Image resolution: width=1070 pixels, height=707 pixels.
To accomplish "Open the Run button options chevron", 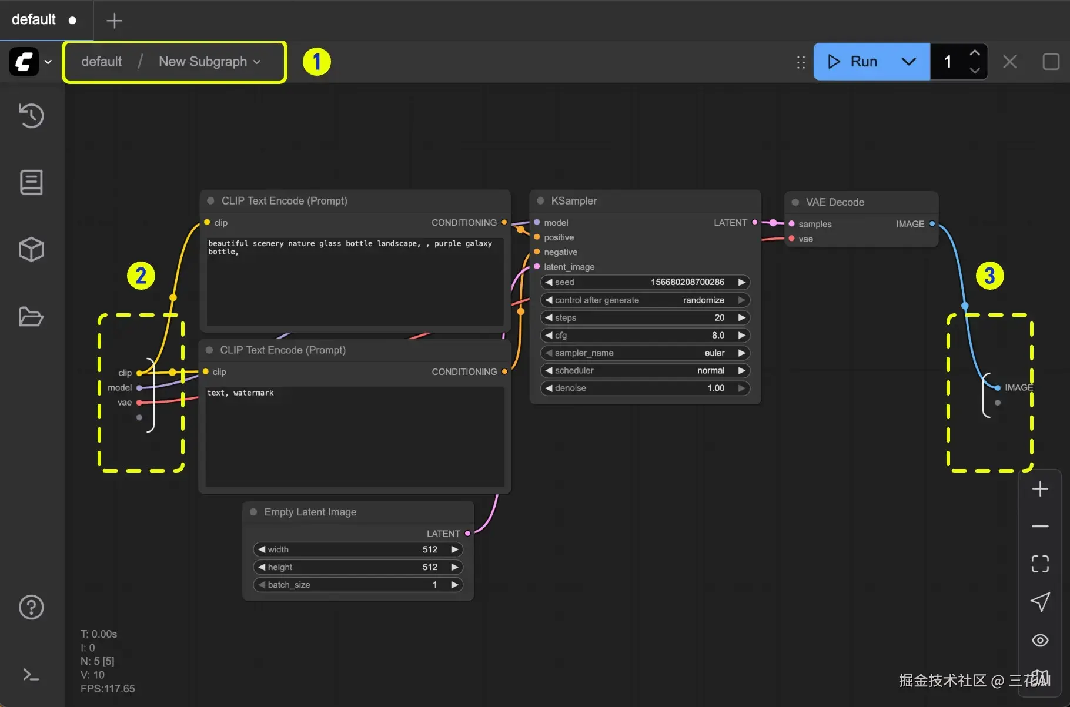I will point(908,62).
